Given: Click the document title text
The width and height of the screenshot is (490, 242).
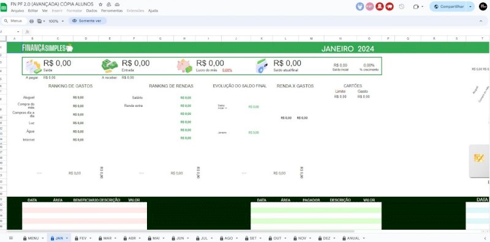Looking at the screenshot, I should [x=52, y=4].
